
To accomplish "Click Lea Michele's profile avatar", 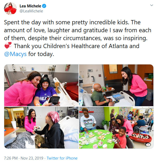I will [10, 9].
